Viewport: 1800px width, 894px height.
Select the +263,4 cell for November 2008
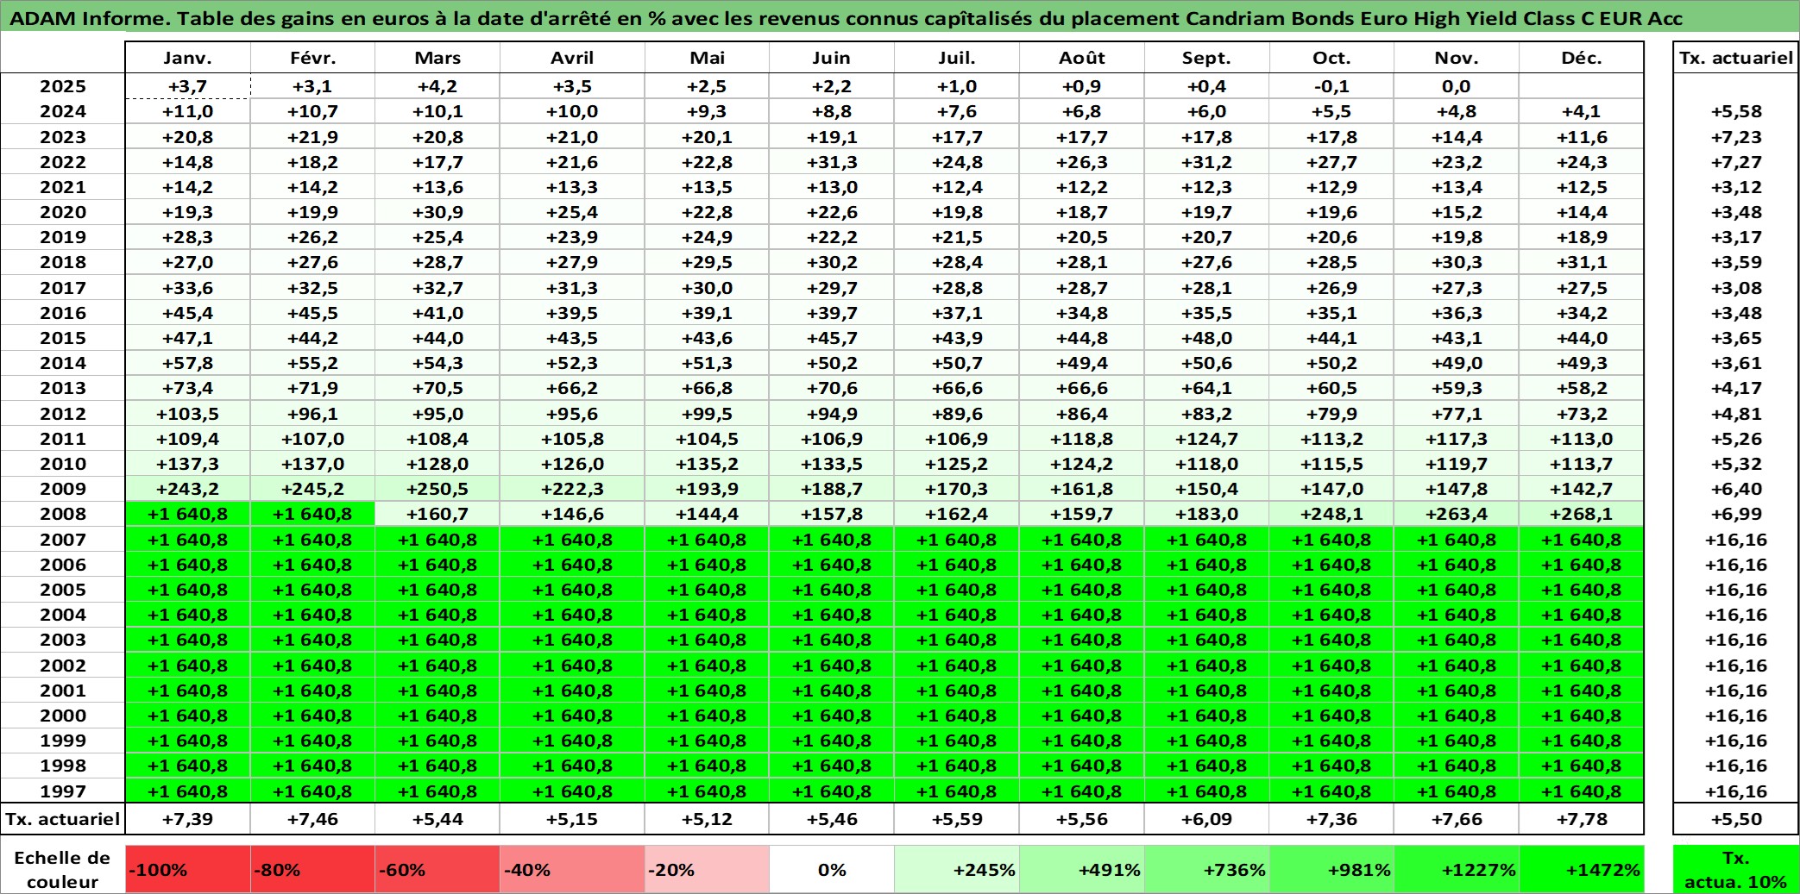tap(1457, 514)
